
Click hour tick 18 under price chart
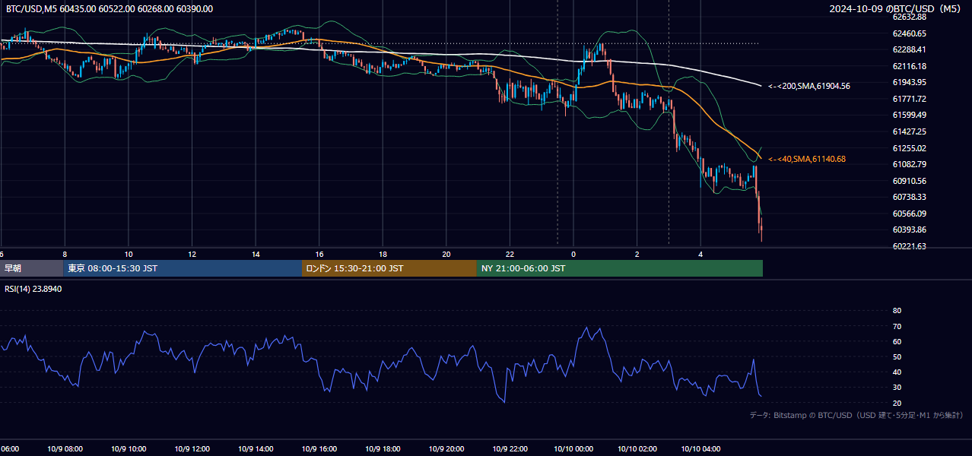[x=383, y=254]
